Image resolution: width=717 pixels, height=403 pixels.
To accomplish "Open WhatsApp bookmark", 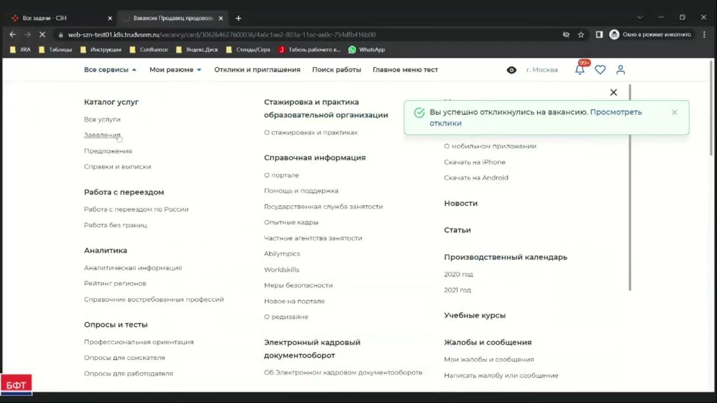I will pos(366,49).
